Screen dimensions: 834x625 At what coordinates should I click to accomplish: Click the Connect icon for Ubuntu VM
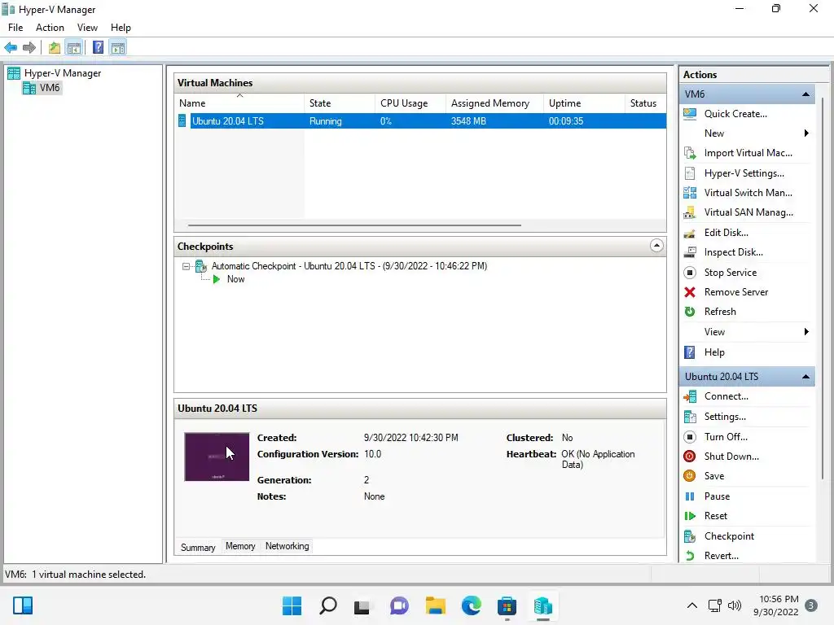point(690,396)
